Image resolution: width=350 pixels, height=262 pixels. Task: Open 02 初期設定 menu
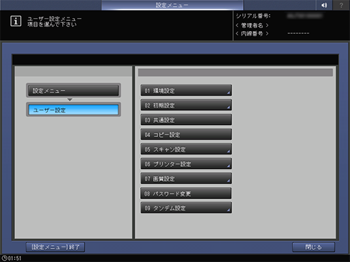(x=186, y=105)
